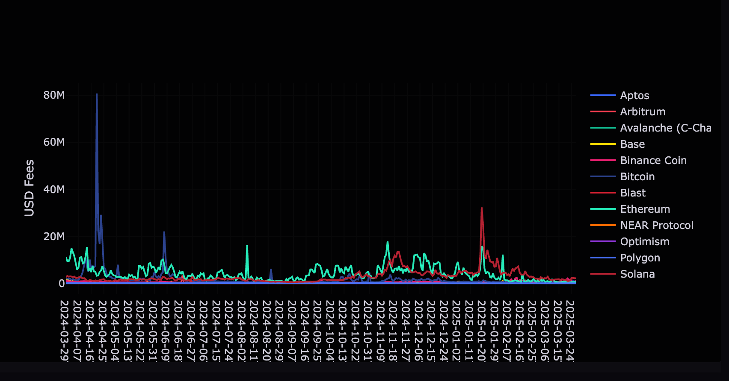
Task: Select the 2025-03-24 x-axis date label
Action: pos(570,330)
